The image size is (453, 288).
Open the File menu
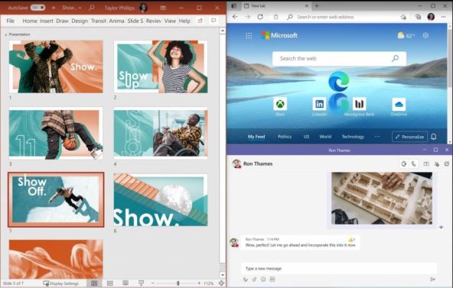click(x=11, y=21)
